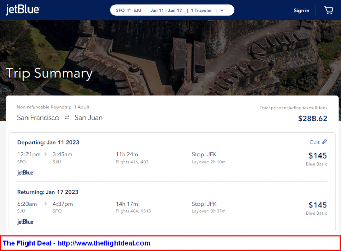Viewport: 341px width, 251px height.
Task: Click the Edit pencil icon
Action: 324,142
